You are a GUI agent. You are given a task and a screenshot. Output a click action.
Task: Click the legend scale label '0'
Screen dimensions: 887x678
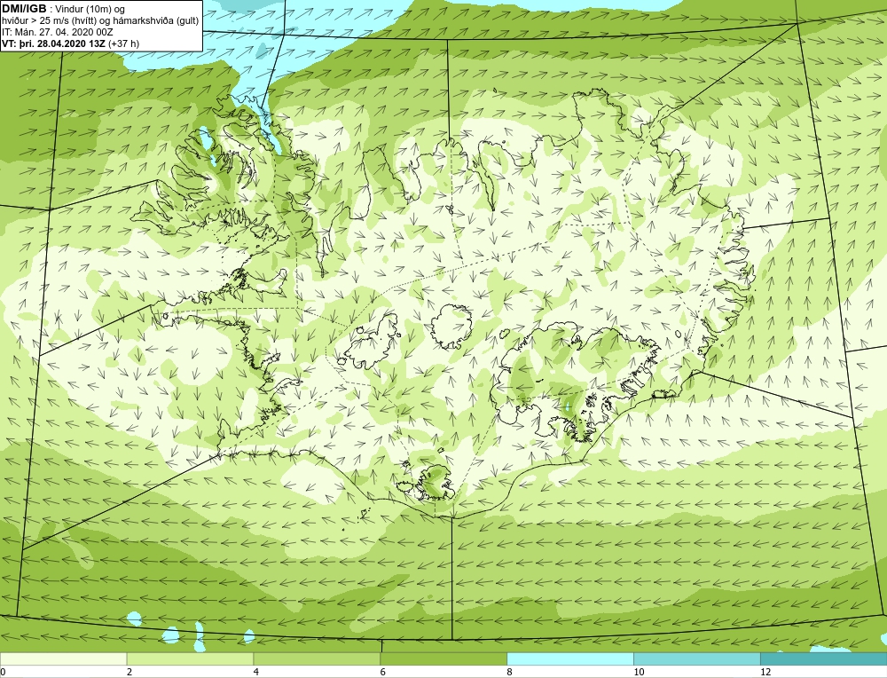click(x=4, y=672)
